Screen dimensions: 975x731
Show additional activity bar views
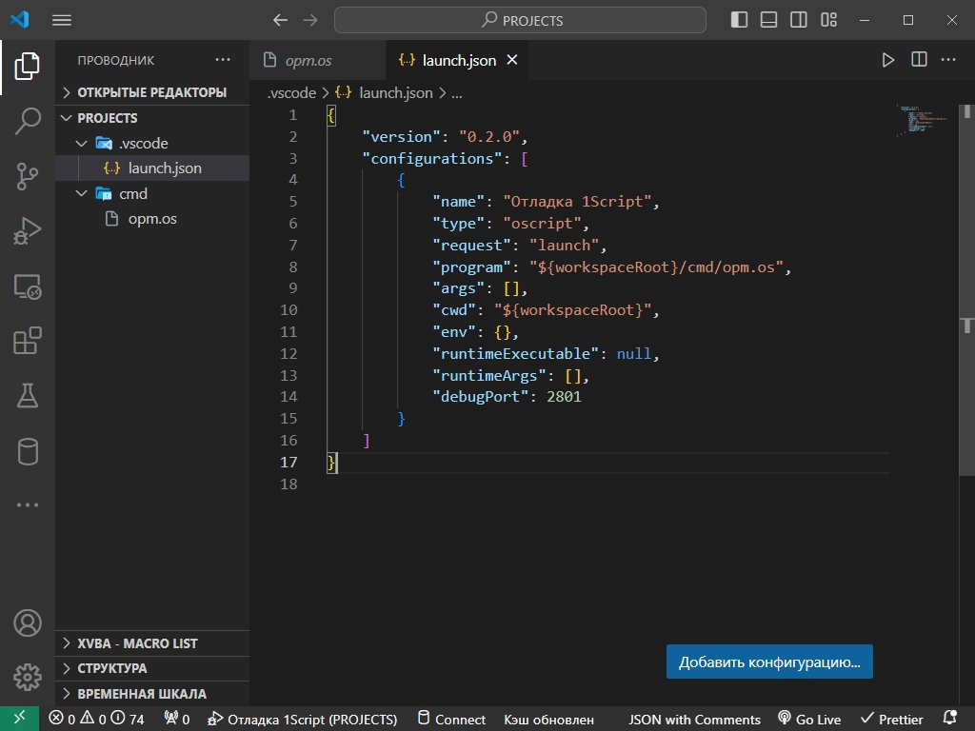point(28,504)
